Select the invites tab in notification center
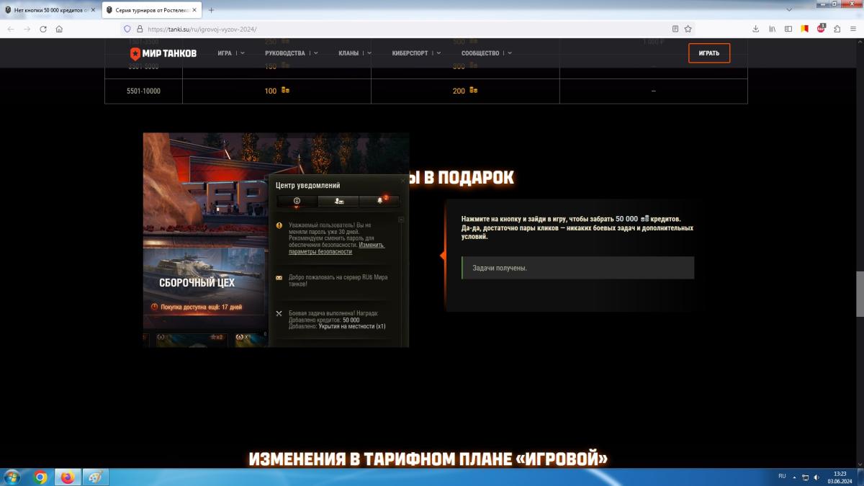The image size is (864, 486). (x=338, y=201)
